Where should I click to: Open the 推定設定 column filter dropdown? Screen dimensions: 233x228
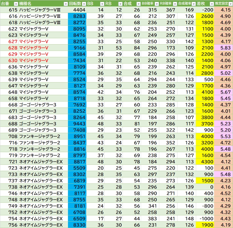pyautogui.click(x=230, y=4)
